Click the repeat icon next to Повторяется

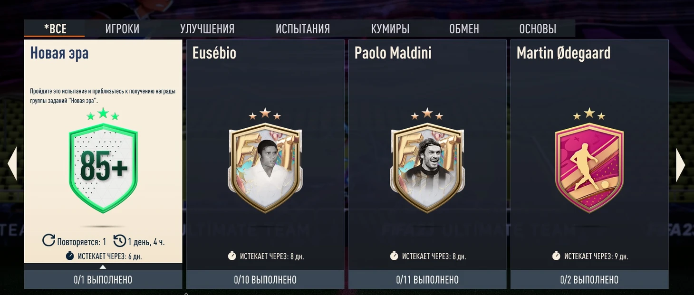[x=48, y=240]
